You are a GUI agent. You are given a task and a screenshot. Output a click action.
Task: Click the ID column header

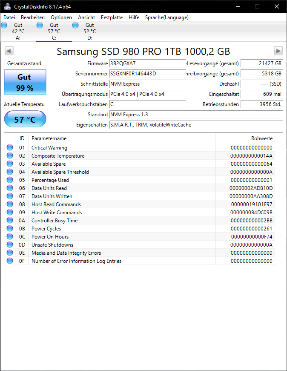[x=22, y=138]
